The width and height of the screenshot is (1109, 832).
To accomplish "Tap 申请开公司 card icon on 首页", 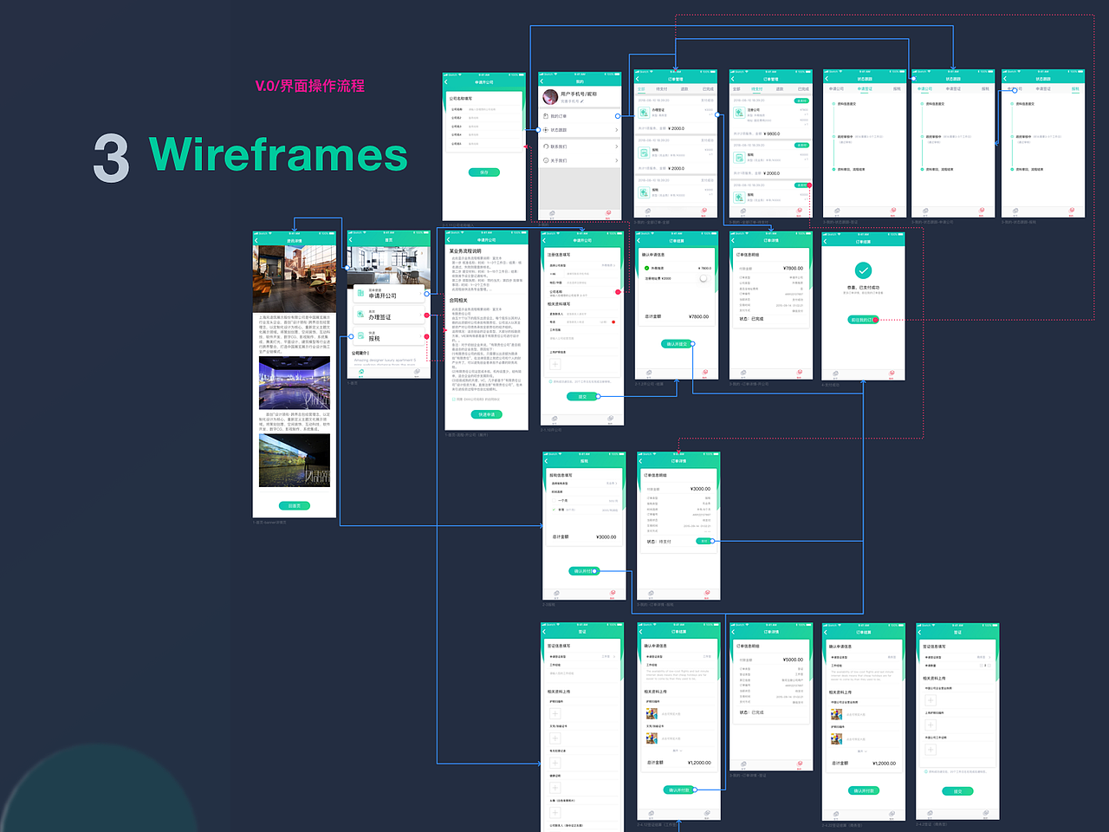I will (x=360, y=293).
